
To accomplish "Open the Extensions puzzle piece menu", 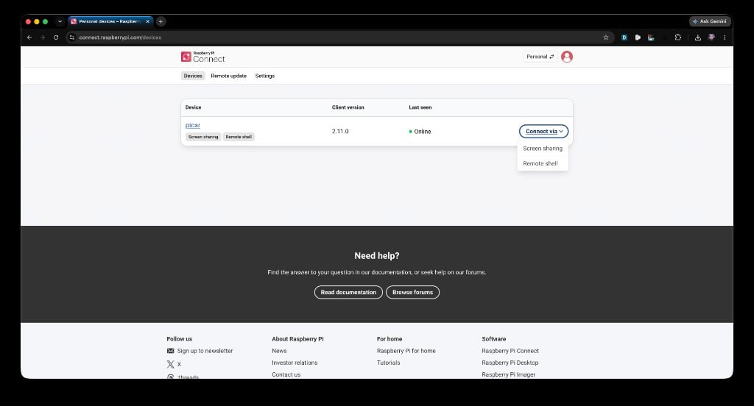I will tap(678, 37).
